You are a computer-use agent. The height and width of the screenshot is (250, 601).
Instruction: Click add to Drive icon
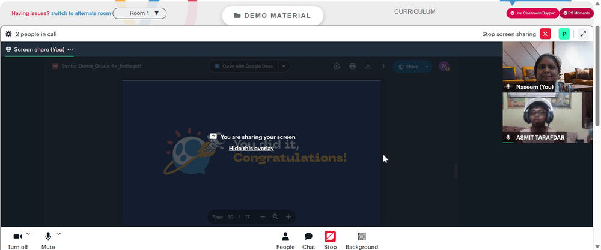click(x=337, y=66)
